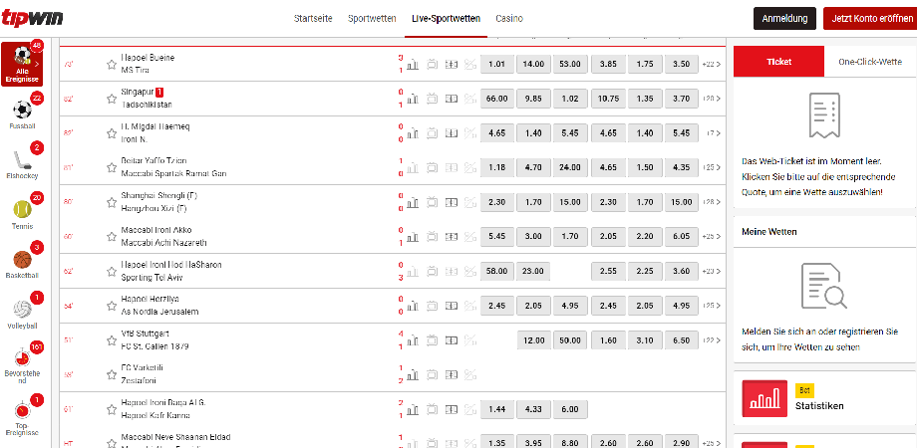Select the Eishockey sport icon
This screenshot has width=917, height=448.
pyautogui.click(x=22, y=161)
